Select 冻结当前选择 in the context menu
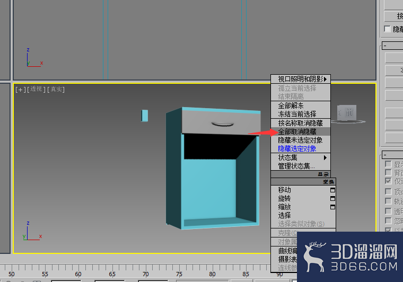Screen dimensions: 403x282 pos(301,114)
